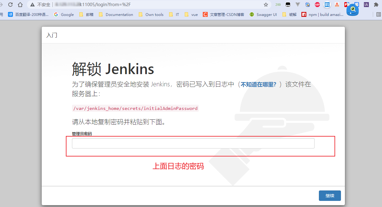Open the Own tools bookmark folder

point(151,14)
